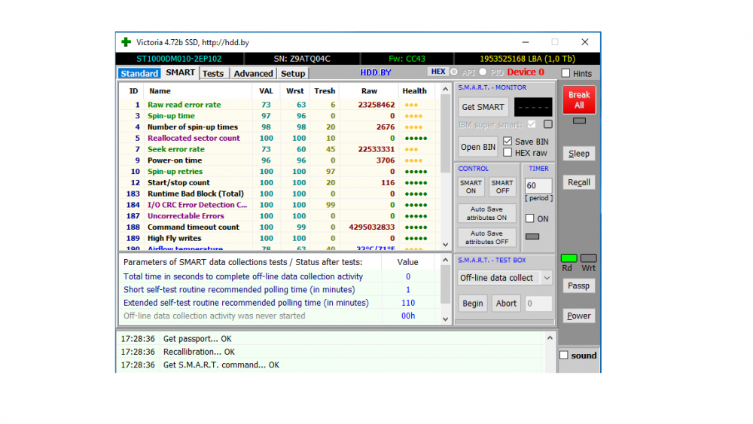Toggle the sound checkbox
The width and height of the screenshot is (753, 424).
[564, 355]
